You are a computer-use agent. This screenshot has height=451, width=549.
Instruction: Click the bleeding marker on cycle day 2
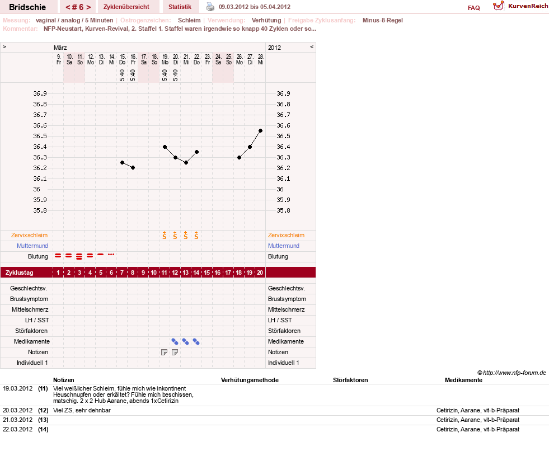(69, 256)
